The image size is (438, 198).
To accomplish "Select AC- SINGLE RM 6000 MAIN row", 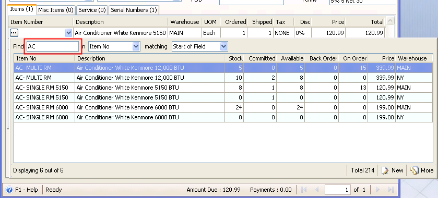I will pyautogui.click(x=223, y=107).
